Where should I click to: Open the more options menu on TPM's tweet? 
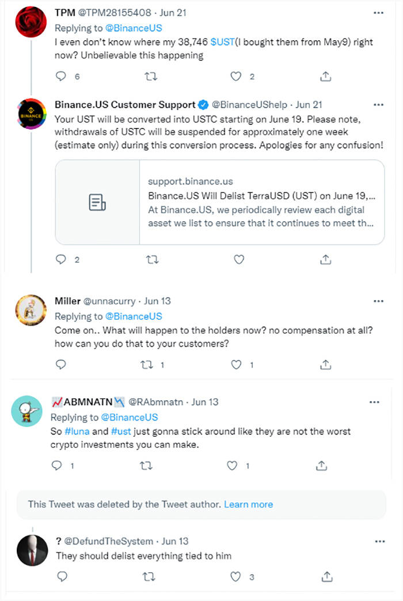pos(379,12)
